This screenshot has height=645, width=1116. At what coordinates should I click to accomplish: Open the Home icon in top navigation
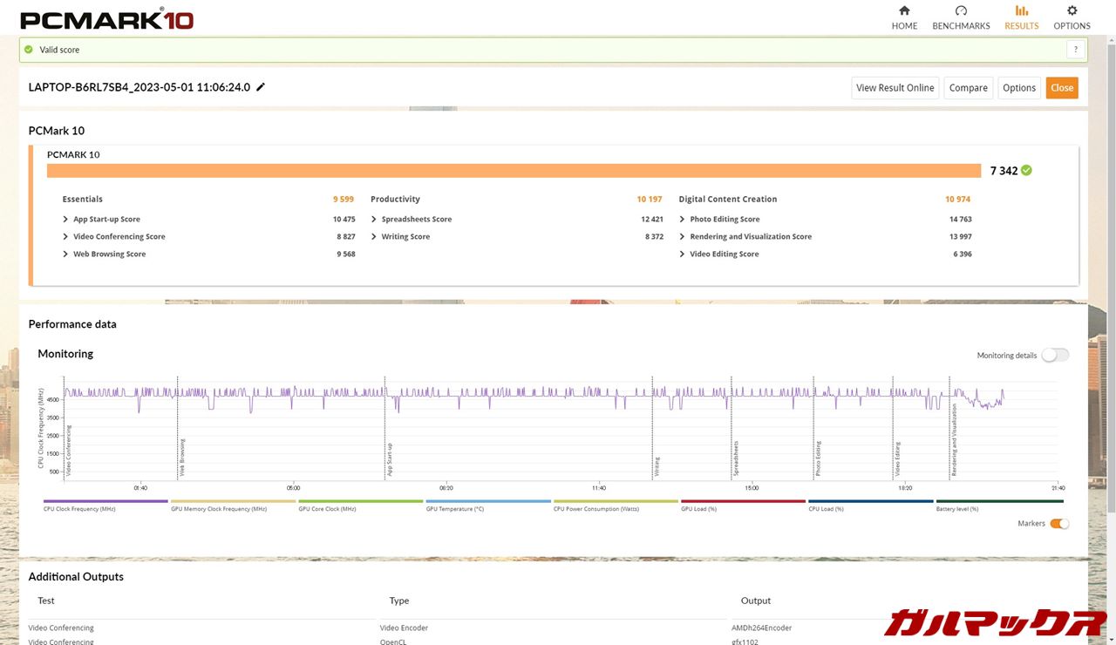pos(904,11)
